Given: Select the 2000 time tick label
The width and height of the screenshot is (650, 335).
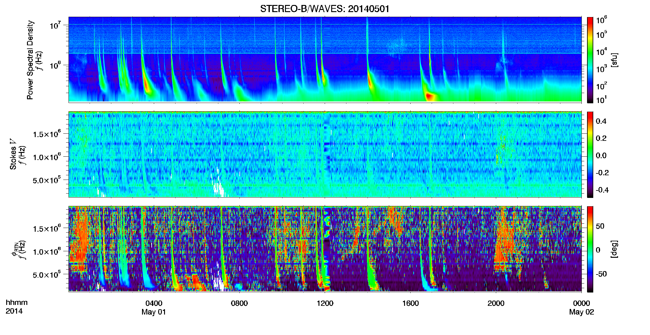Looking at the screenshot, I should [496, 303].
